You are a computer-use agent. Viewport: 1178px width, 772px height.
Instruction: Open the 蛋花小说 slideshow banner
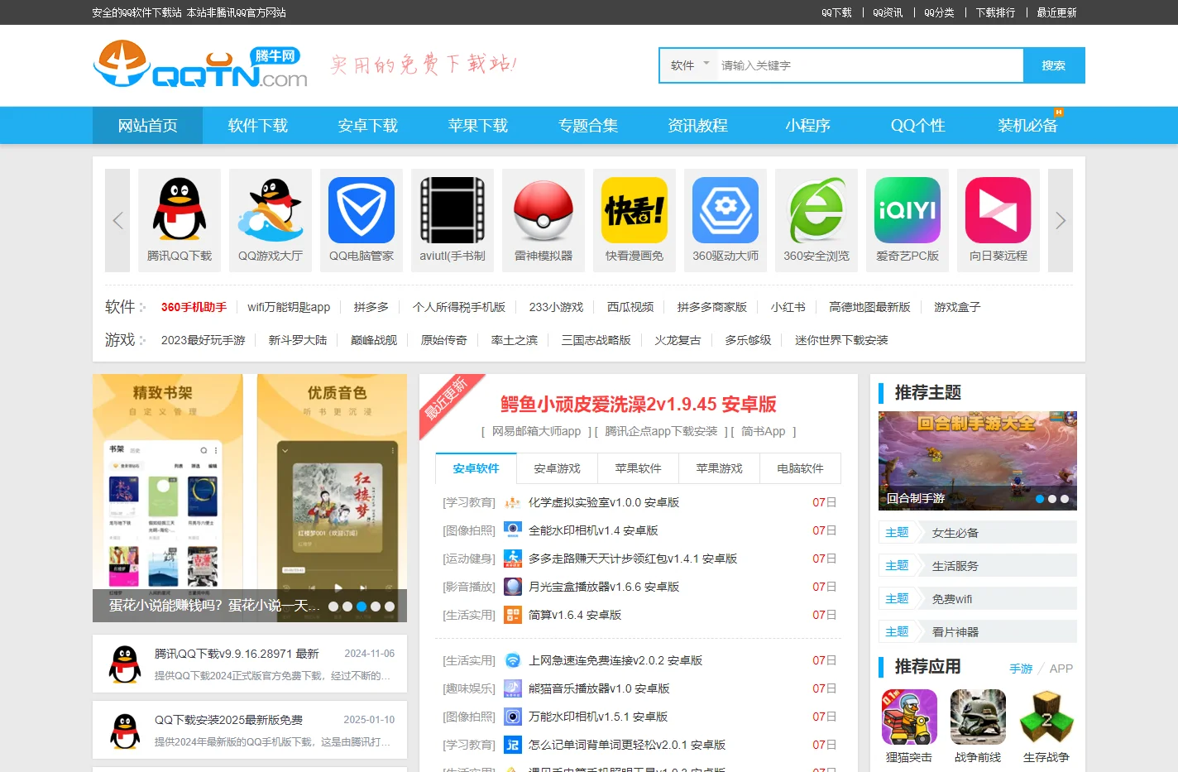tap(250, 498)
